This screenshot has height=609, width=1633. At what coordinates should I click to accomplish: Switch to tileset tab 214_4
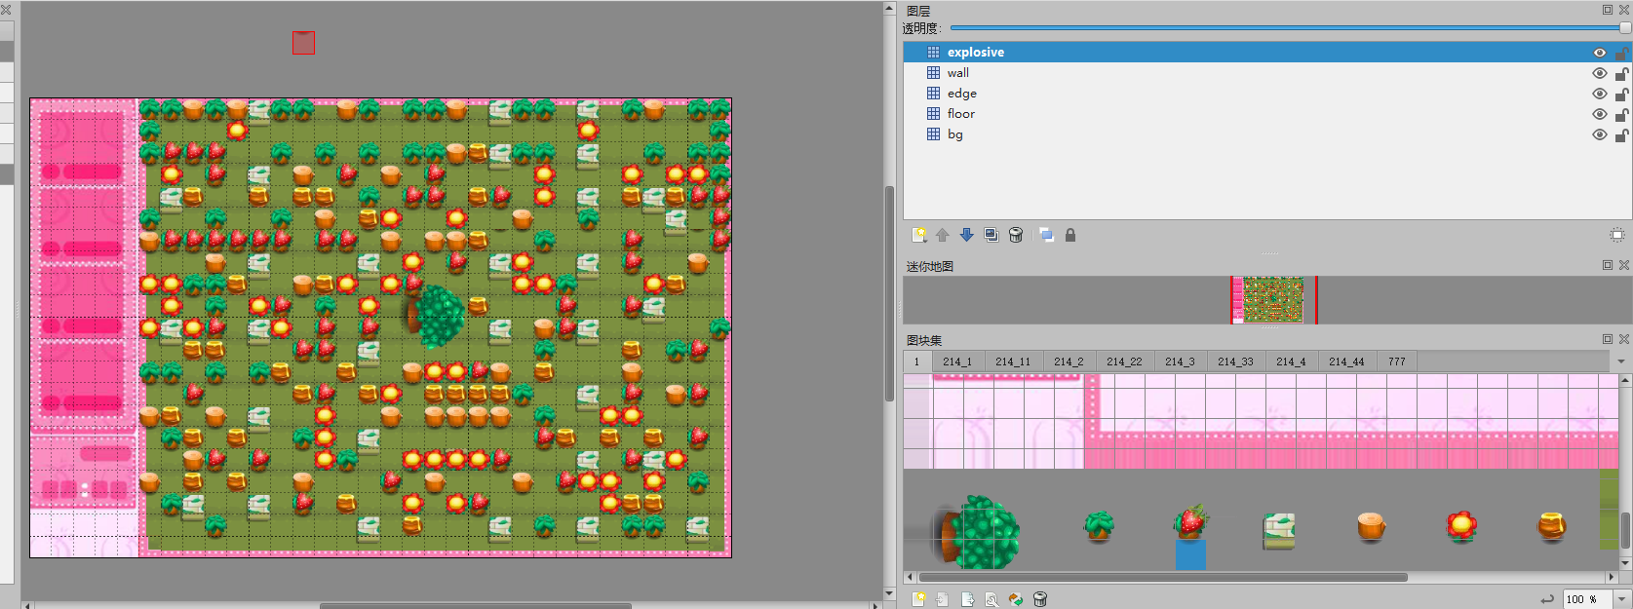pyautogui.click(x=1291, y=362)
